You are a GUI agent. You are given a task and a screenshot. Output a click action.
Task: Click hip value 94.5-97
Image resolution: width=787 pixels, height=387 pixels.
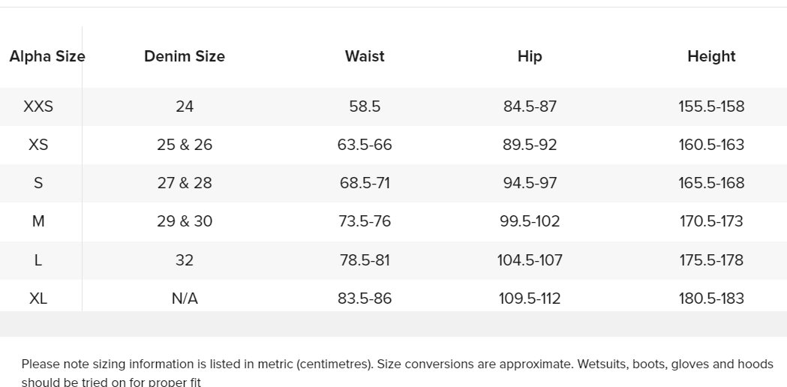(530, 183)
